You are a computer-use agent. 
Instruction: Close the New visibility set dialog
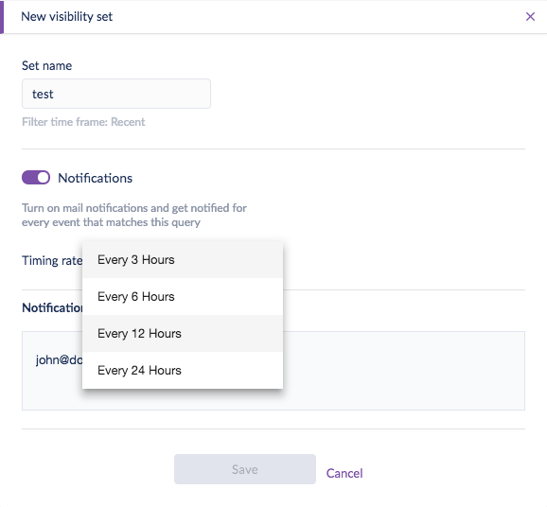[x=530, y=16]
